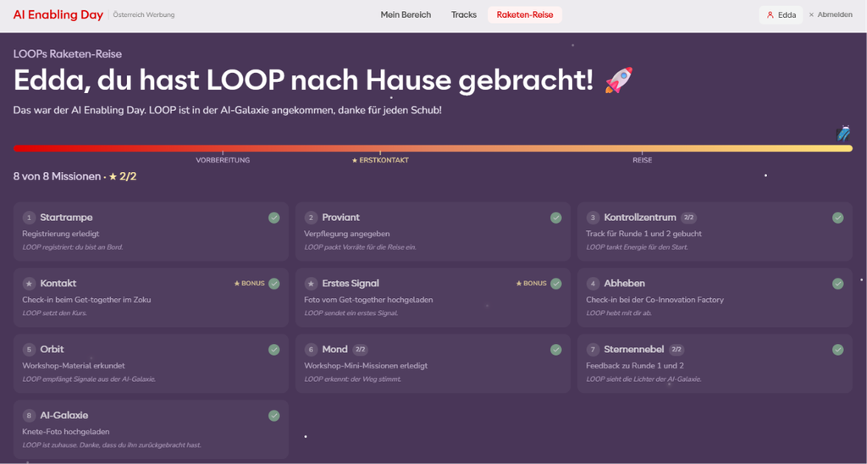The image size is (867, 464).
Task: Click the Reise marker on progress bar
Action: pyautogui.click(x=642, y=160)
